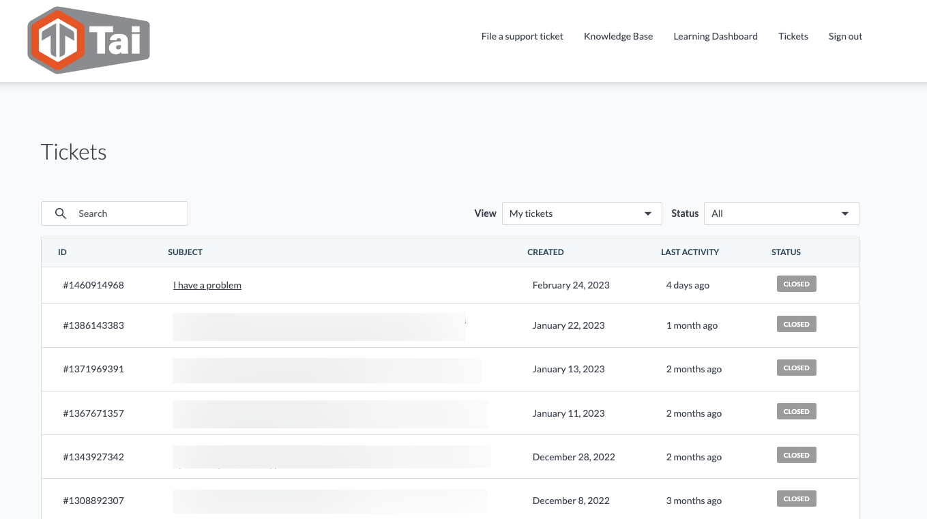Open the View dropdown arrow
The height and width of the screenshot is (519, 927).
point(648,214)
